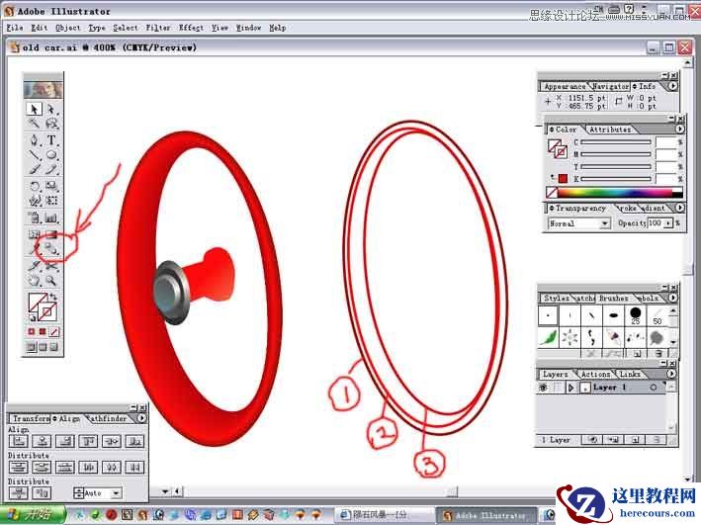Choose the Eyedropper tool
Image resolution: width=701 pixels, height=525 pixels.
coord(34,249)
